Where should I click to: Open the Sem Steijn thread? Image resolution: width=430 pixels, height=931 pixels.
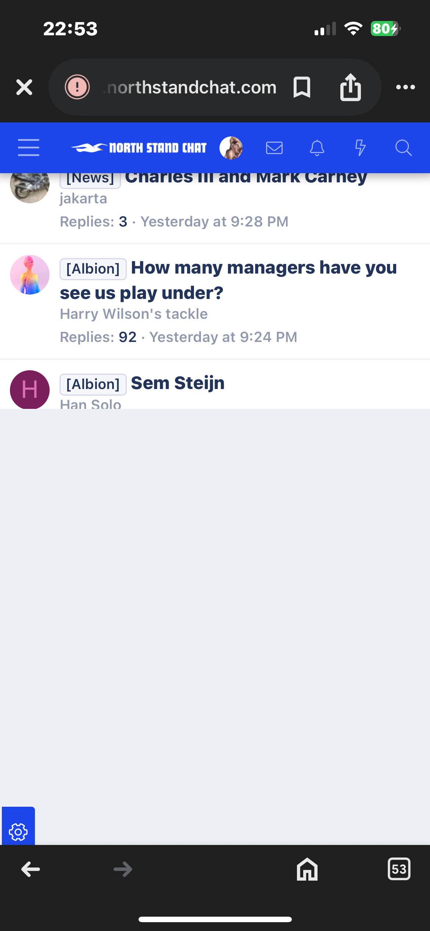(x=178, y=383)
